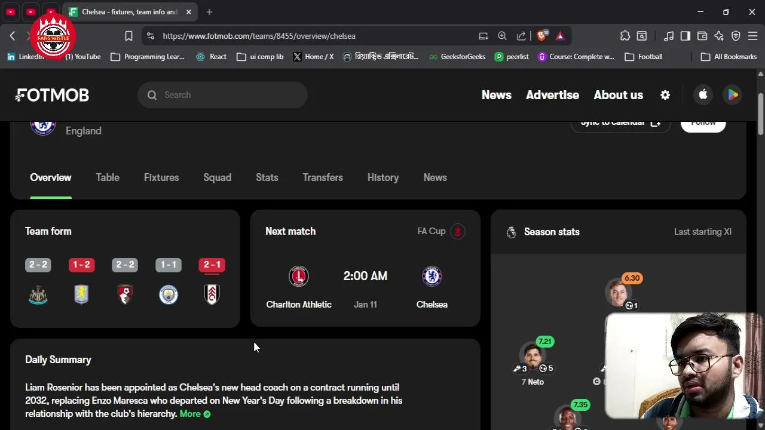Select the Overview tab
The width and height of the screenshot is (765, 430).
point(51,177)
